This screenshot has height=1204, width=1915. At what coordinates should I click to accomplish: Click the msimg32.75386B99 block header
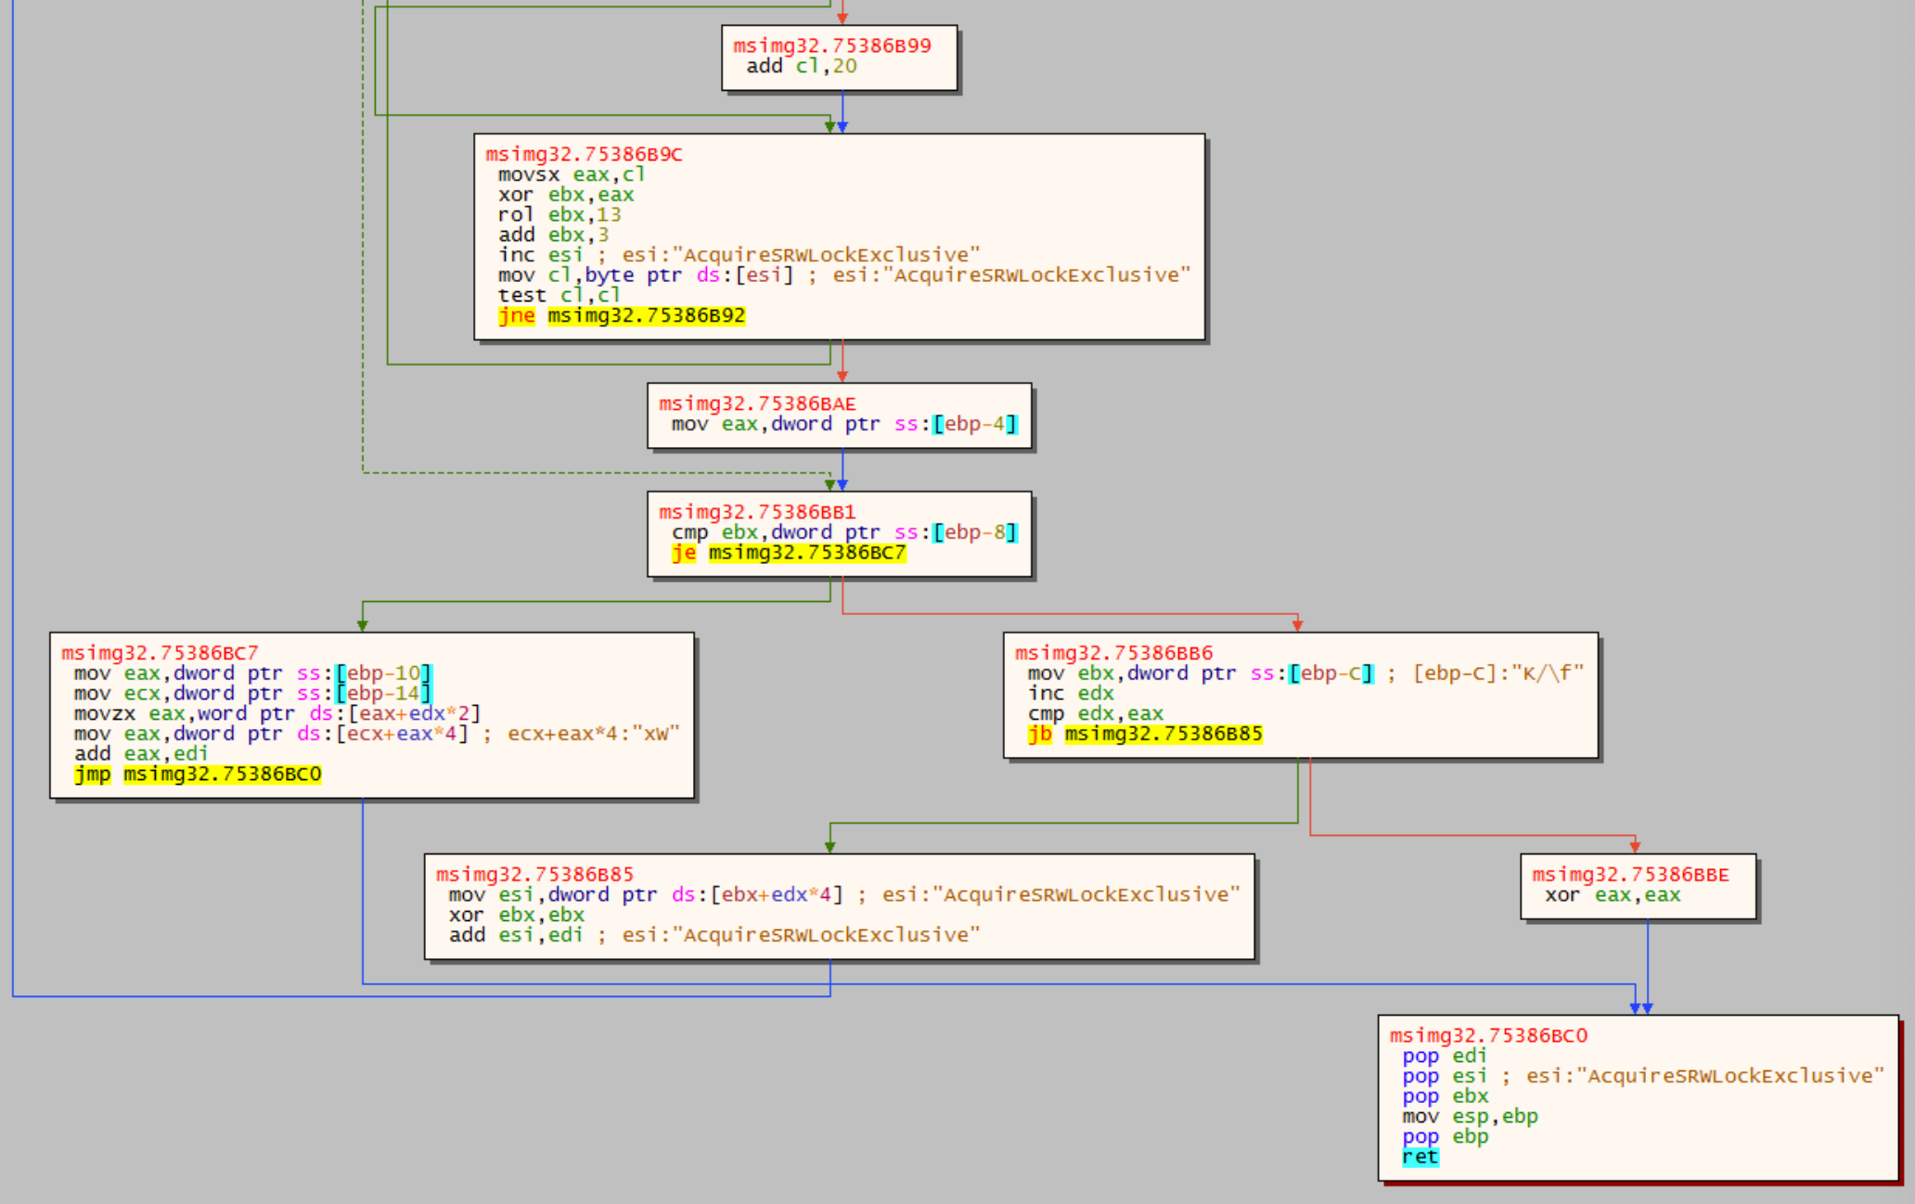click(x=831, y=46)
